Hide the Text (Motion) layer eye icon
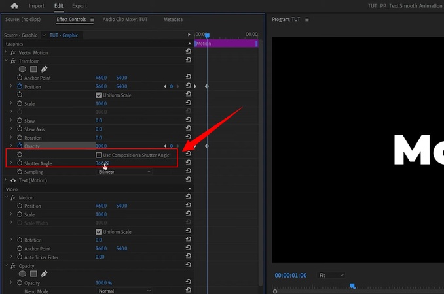 click(x=13, y=180)
